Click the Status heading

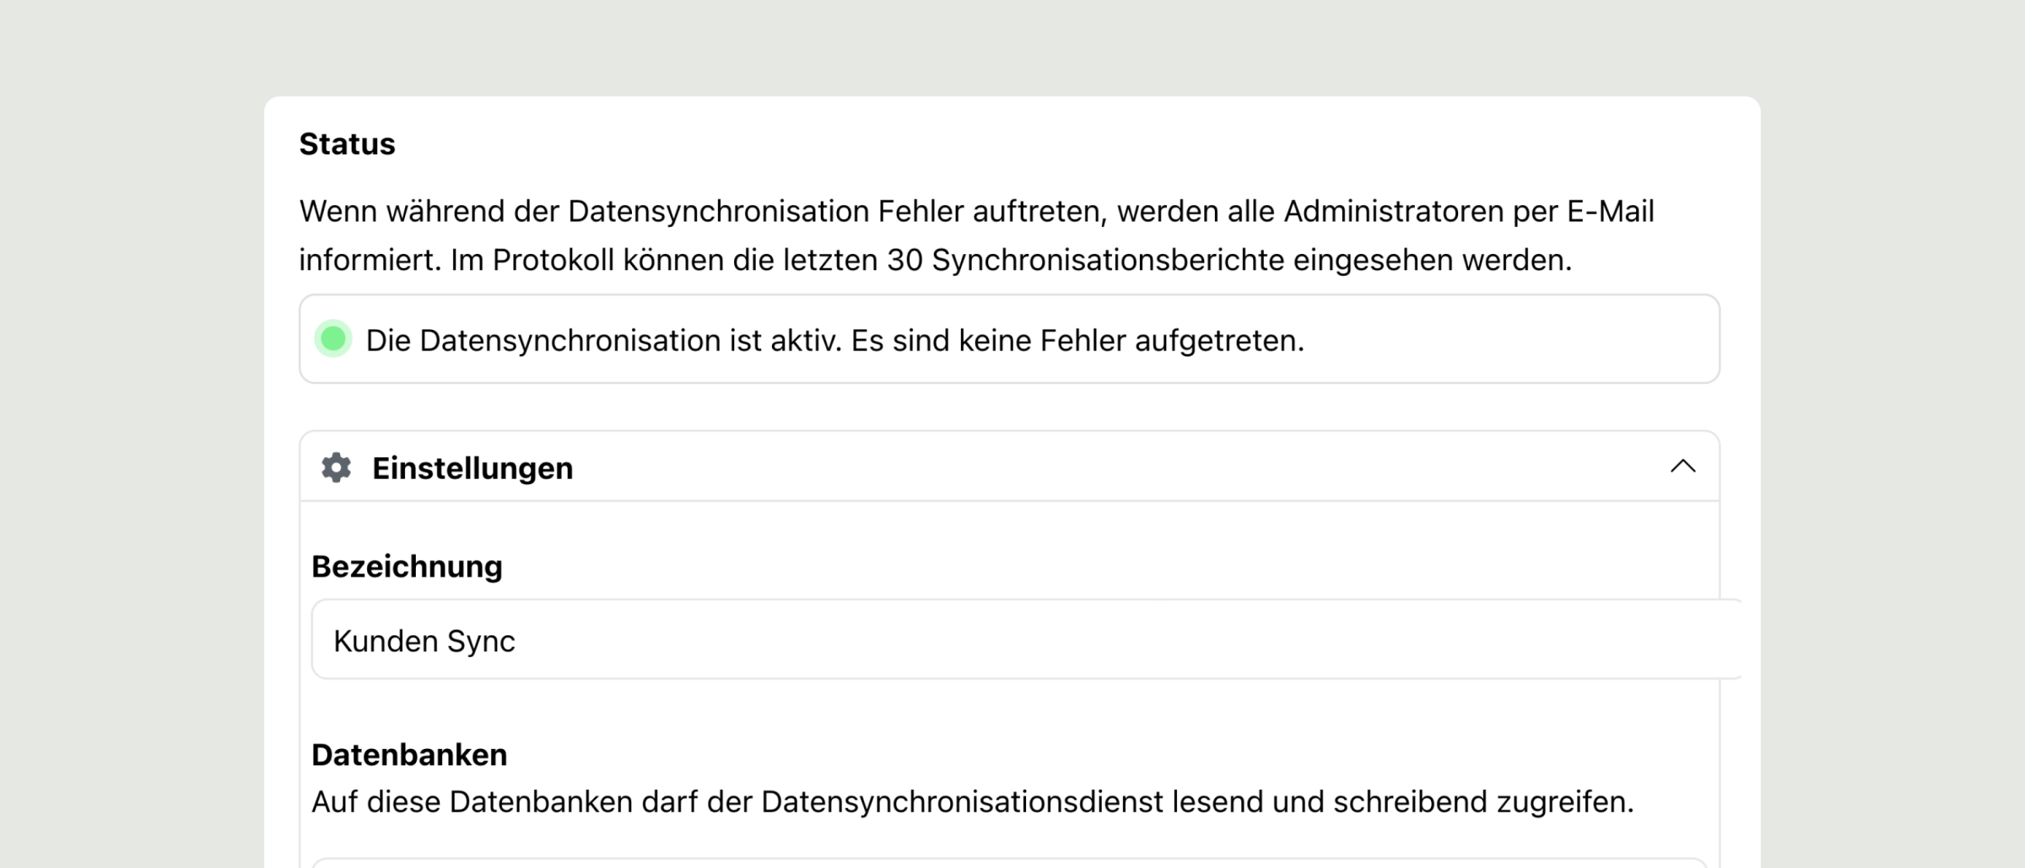[x=347, y=144]
